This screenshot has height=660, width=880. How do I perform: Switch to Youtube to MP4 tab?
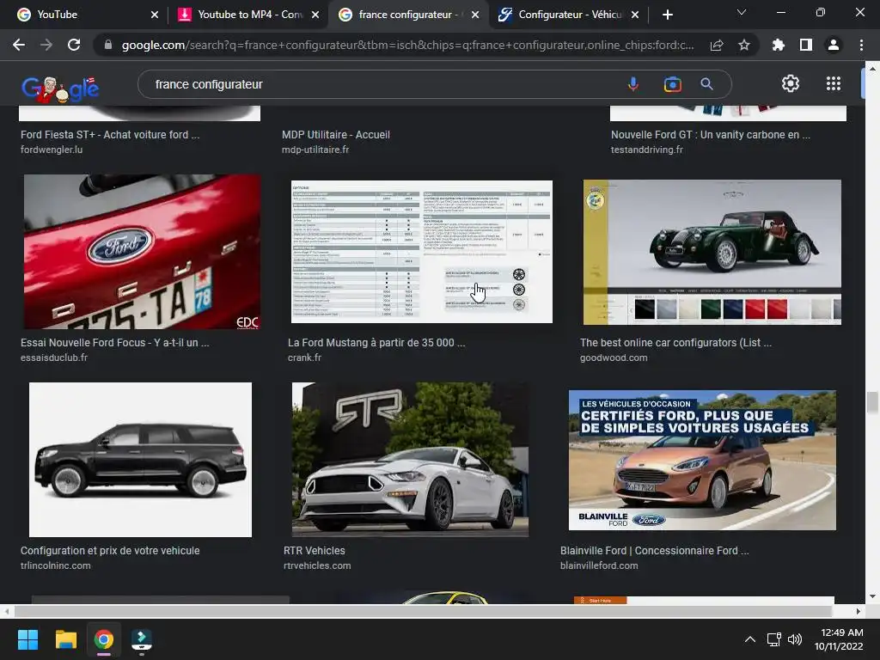(x=249, y=15)
